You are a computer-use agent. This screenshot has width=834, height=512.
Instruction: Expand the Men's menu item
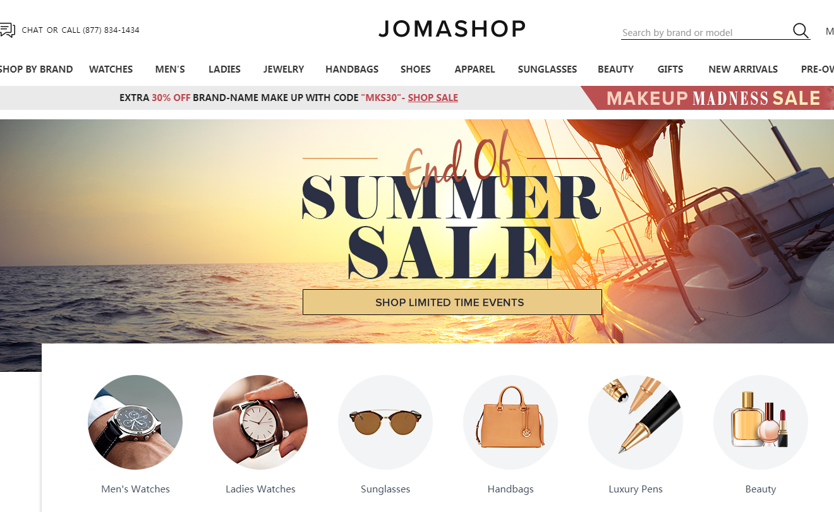[x=170, y=69]
